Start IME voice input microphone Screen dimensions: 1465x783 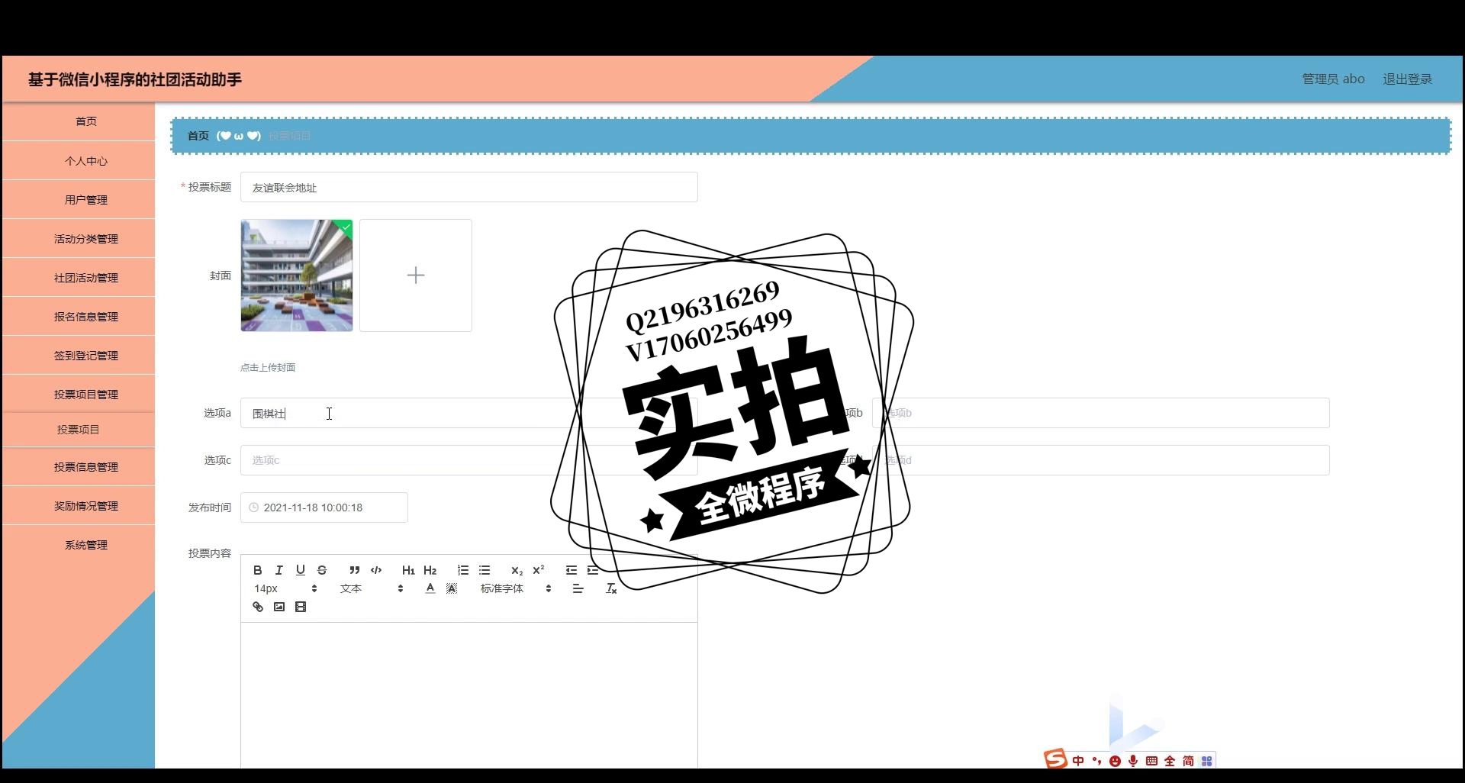(1133, 761)
